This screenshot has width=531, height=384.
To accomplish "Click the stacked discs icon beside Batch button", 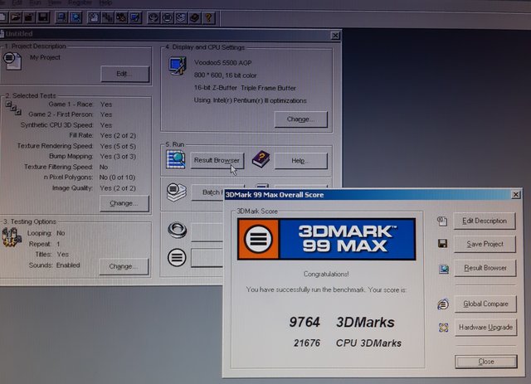I will [x=177, y=192].
